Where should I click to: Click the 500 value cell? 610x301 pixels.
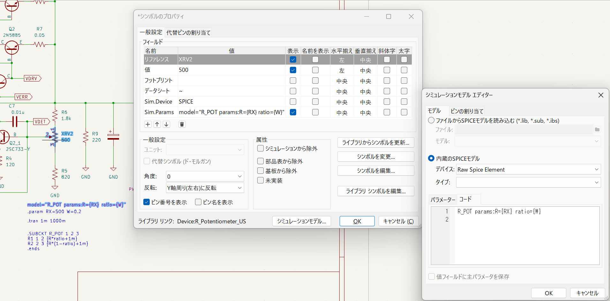pos(231,70)
